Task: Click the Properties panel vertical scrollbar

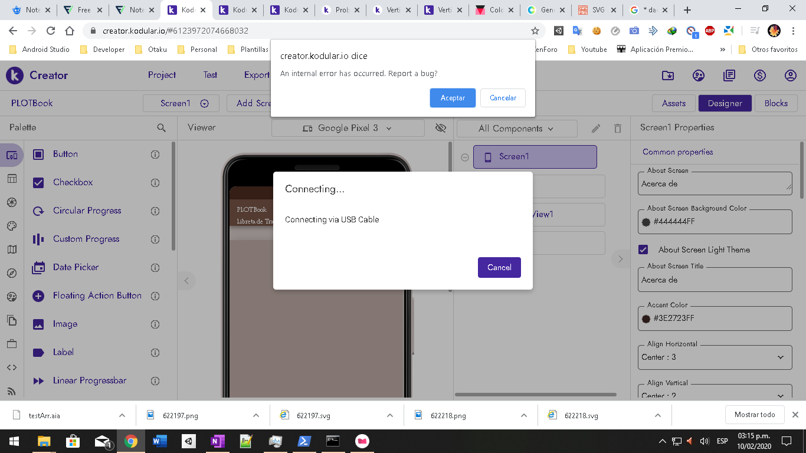Action: tap(802, 170)
